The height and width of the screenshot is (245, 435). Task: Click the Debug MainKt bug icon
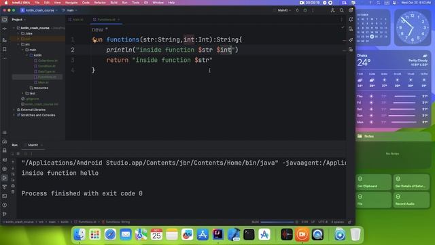click(x=305, y=10)
